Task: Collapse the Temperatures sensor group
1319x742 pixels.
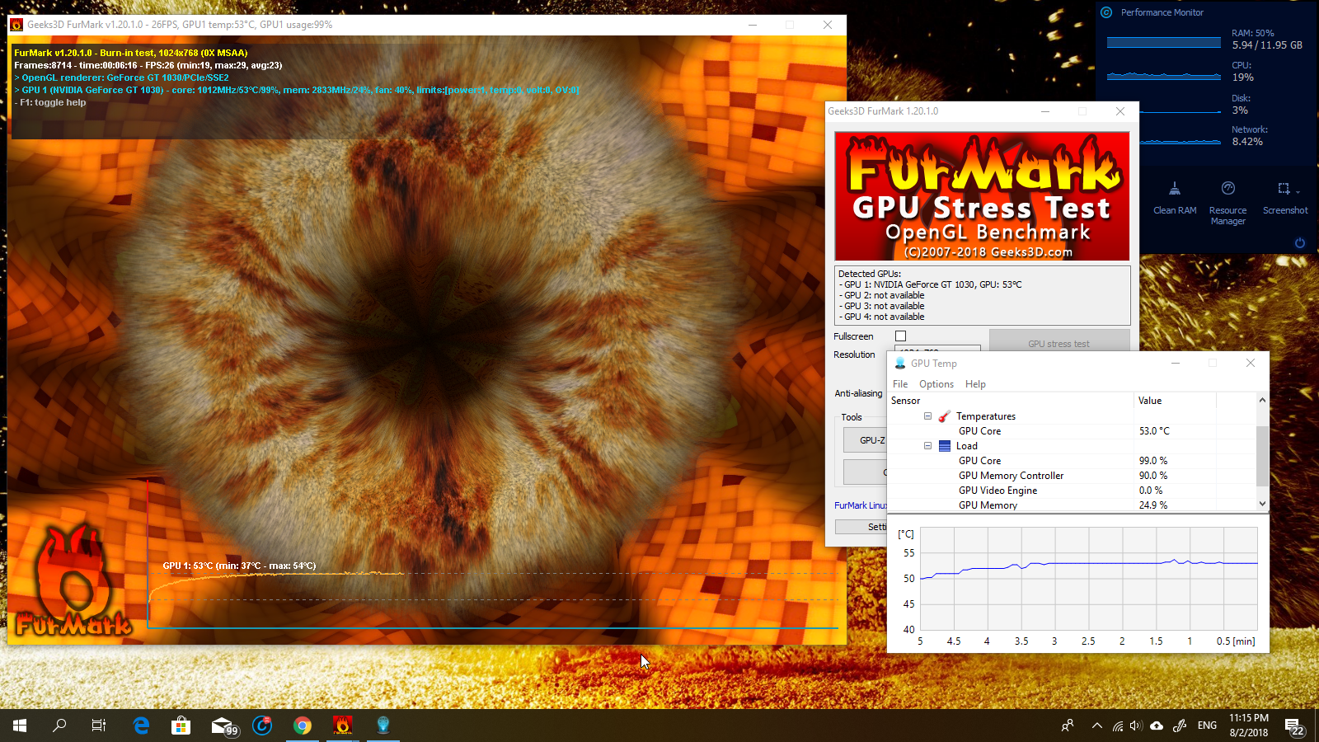Action: pyautogui.click(x=927, y=416)
